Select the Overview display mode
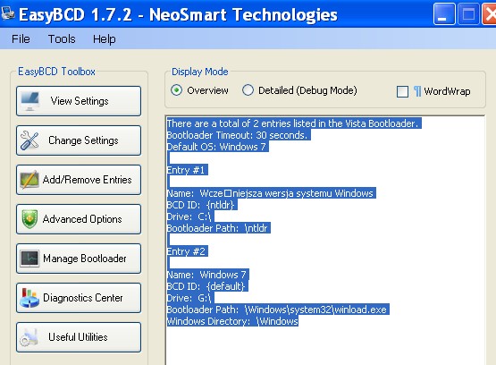496x365 pixels. coord(177,90)
